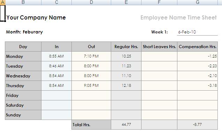Select the 'In' header cell
222x137 pixels.
coord(56,47)
